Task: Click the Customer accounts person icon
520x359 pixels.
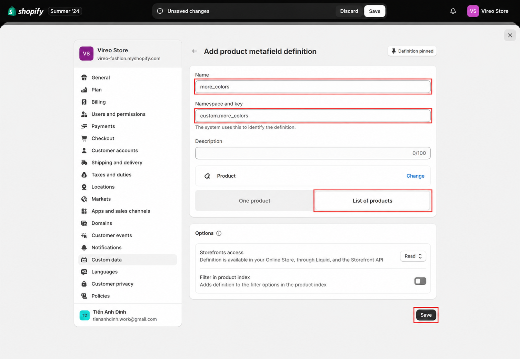Action: click(x=84, y=150)
